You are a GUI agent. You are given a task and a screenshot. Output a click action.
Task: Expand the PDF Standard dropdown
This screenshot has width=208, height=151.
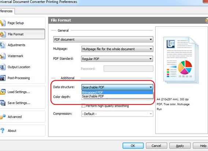click(x=117, y=59)
